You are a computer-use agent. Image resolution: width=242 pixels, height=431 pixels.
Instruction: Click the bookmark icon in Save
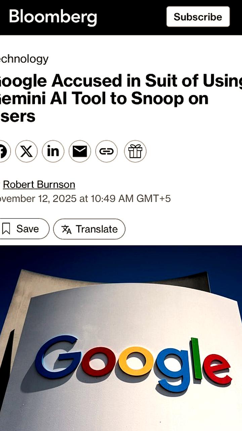coord(6,229)
